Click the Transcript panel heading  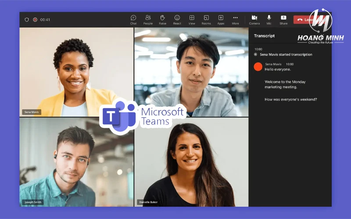pyautogui.click(x=264, y=36)
